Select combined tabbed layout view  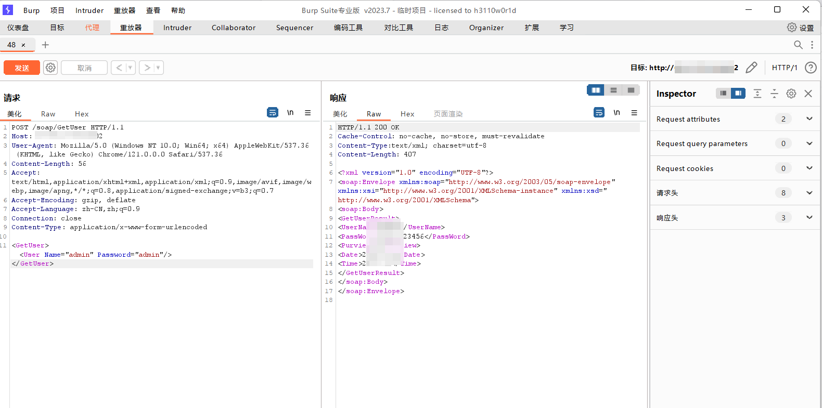coord(631,90)
